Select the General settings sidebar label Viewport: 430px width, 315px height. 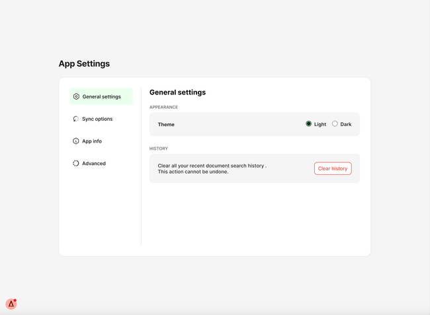(x=101, y=96)
